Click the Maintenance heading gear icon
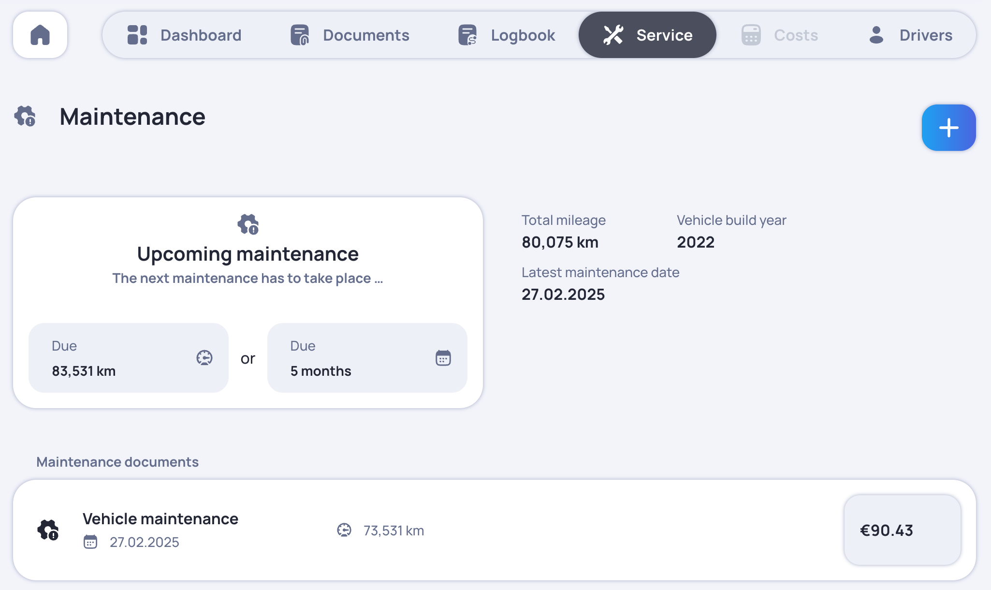This screenshot has width=991, height=590. tap(25, 117)
